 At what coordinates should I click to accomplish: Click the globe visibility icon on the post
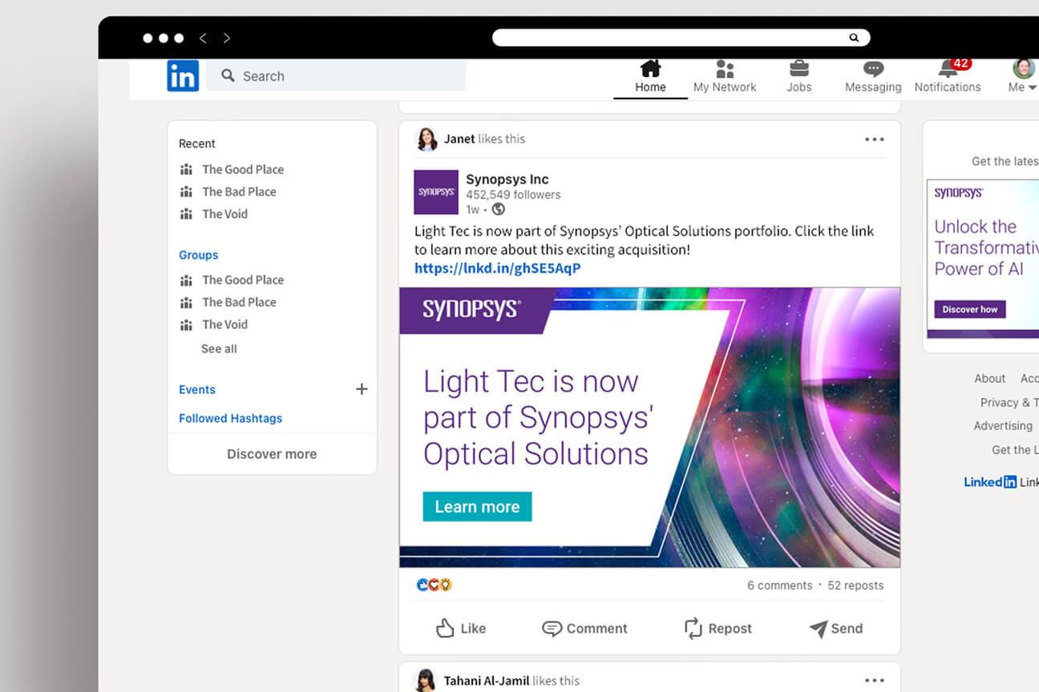click(498, 209)
